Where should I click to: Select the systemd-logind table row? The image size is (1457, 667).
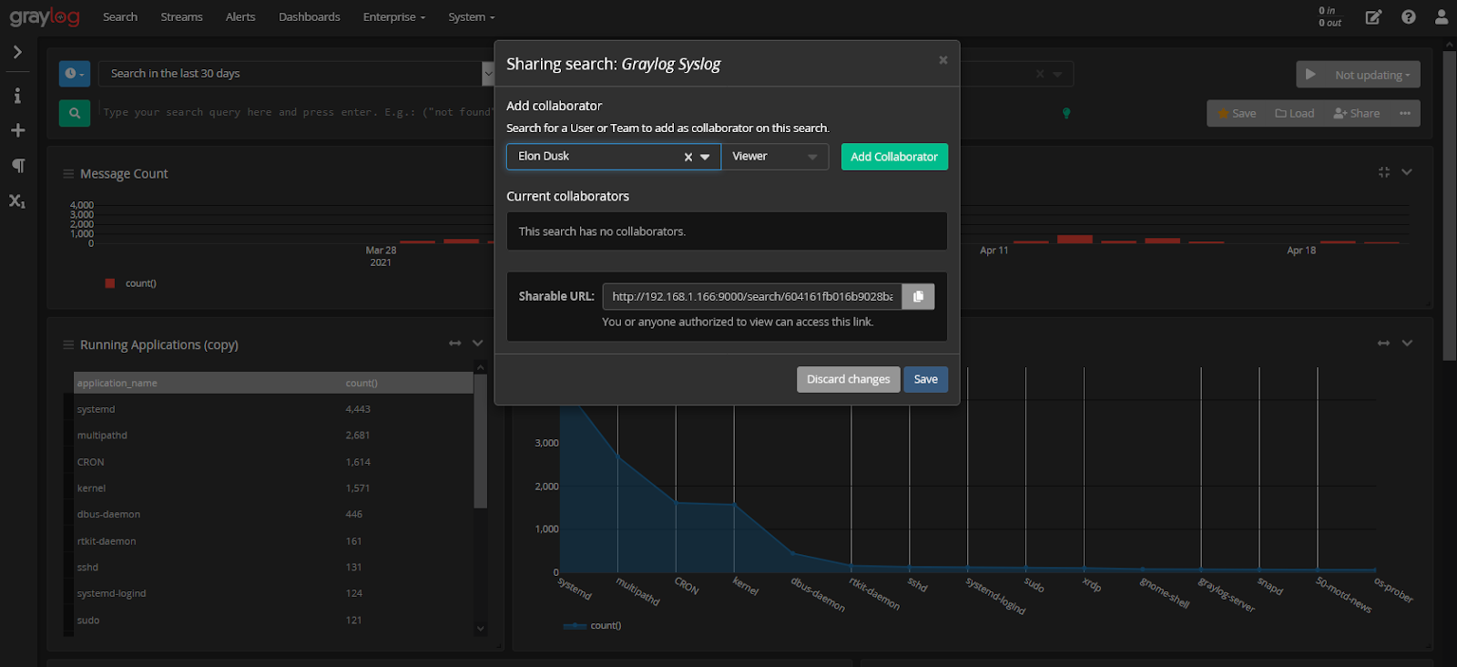(x=273, y=593)
